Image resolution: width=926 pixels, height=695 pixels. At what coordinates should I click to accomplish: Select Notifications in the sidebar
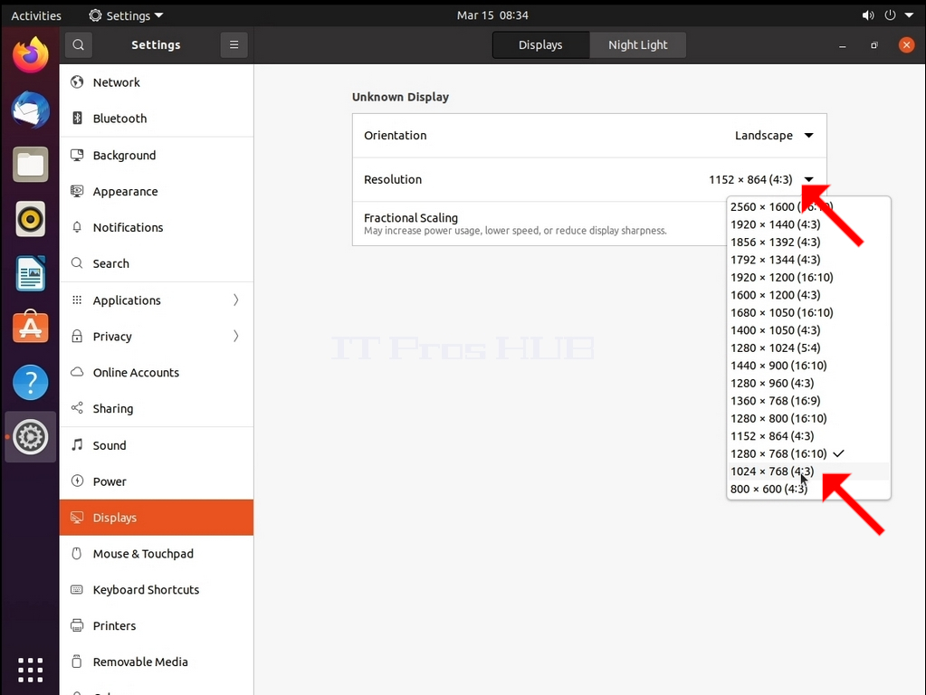157,227
